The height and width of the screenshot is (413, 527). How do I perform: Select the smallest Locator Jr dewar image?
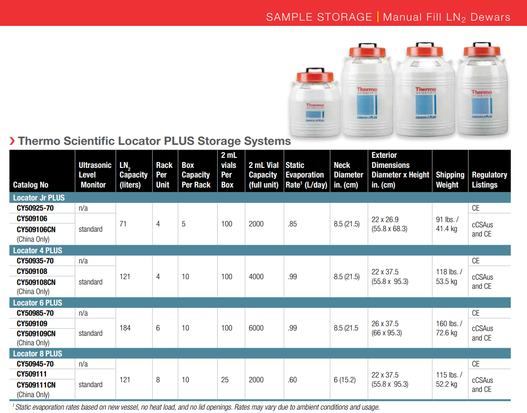pos(315,102)
